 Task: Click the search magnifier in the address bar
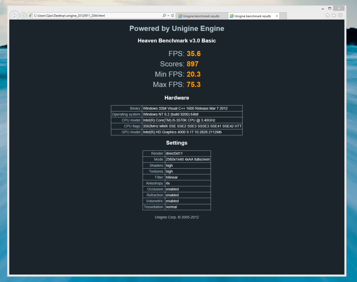[164, 16]
